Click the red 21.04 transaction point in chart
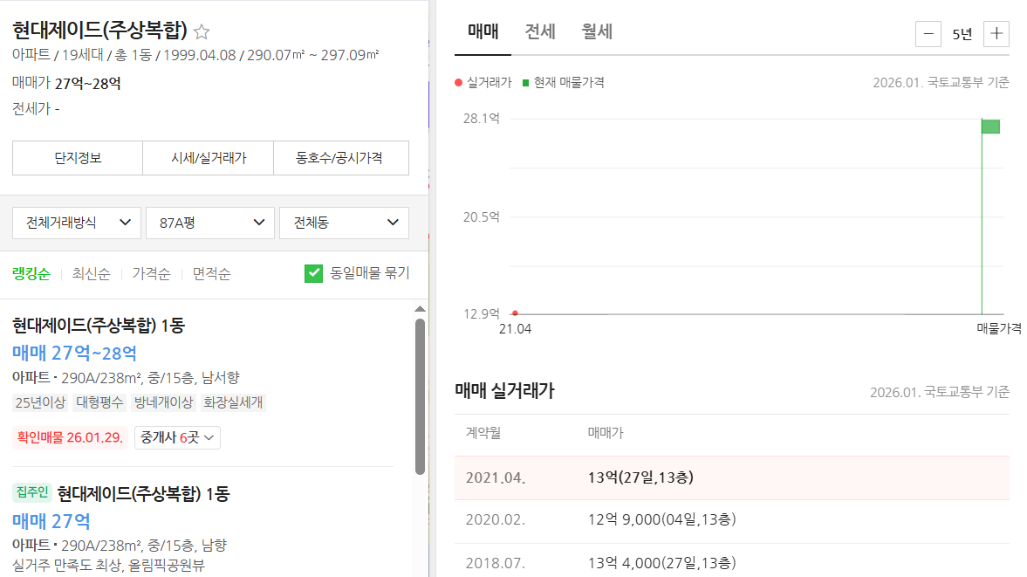This screenshot has width=1027, height=577. coord(515,313)
